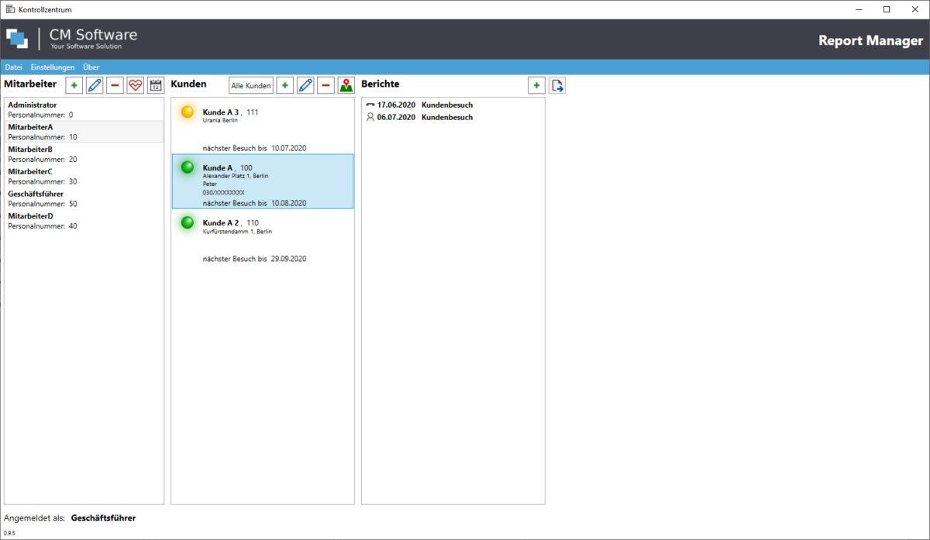Screen dimensions: 930x540
Task: Delete a Kunde with the red minus icon
Action: [325, 84]
